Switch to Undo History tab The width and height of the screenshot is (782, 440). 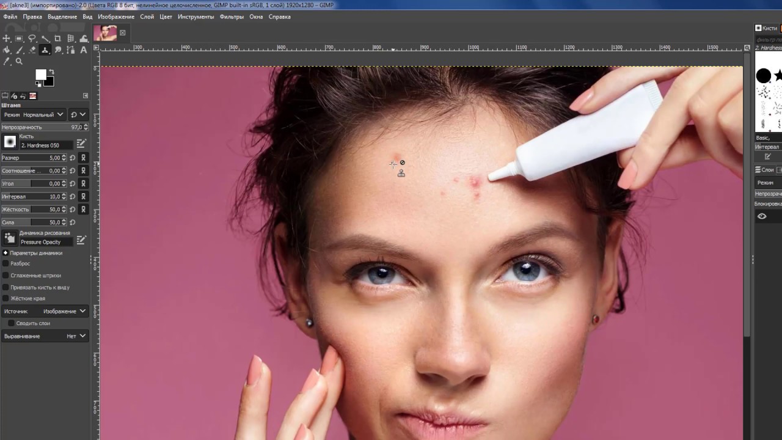point(23,96)
